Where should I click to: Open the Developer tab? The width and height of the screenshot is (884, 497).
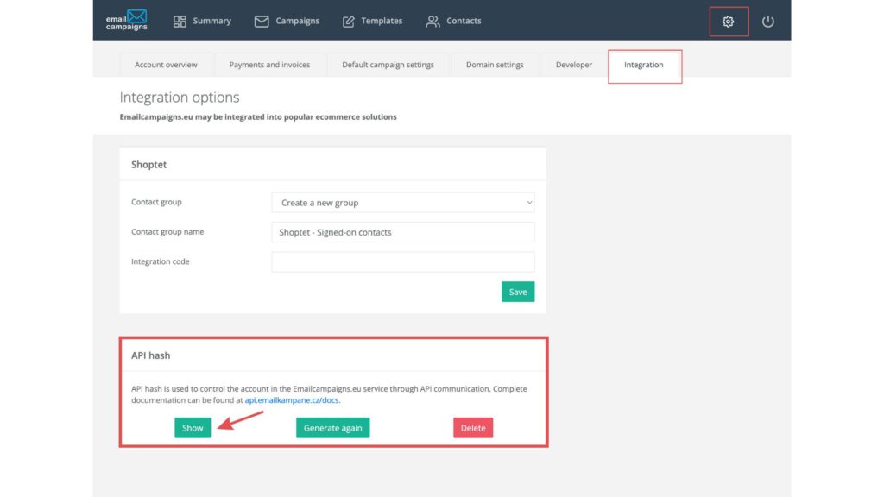tap(574, 65)
